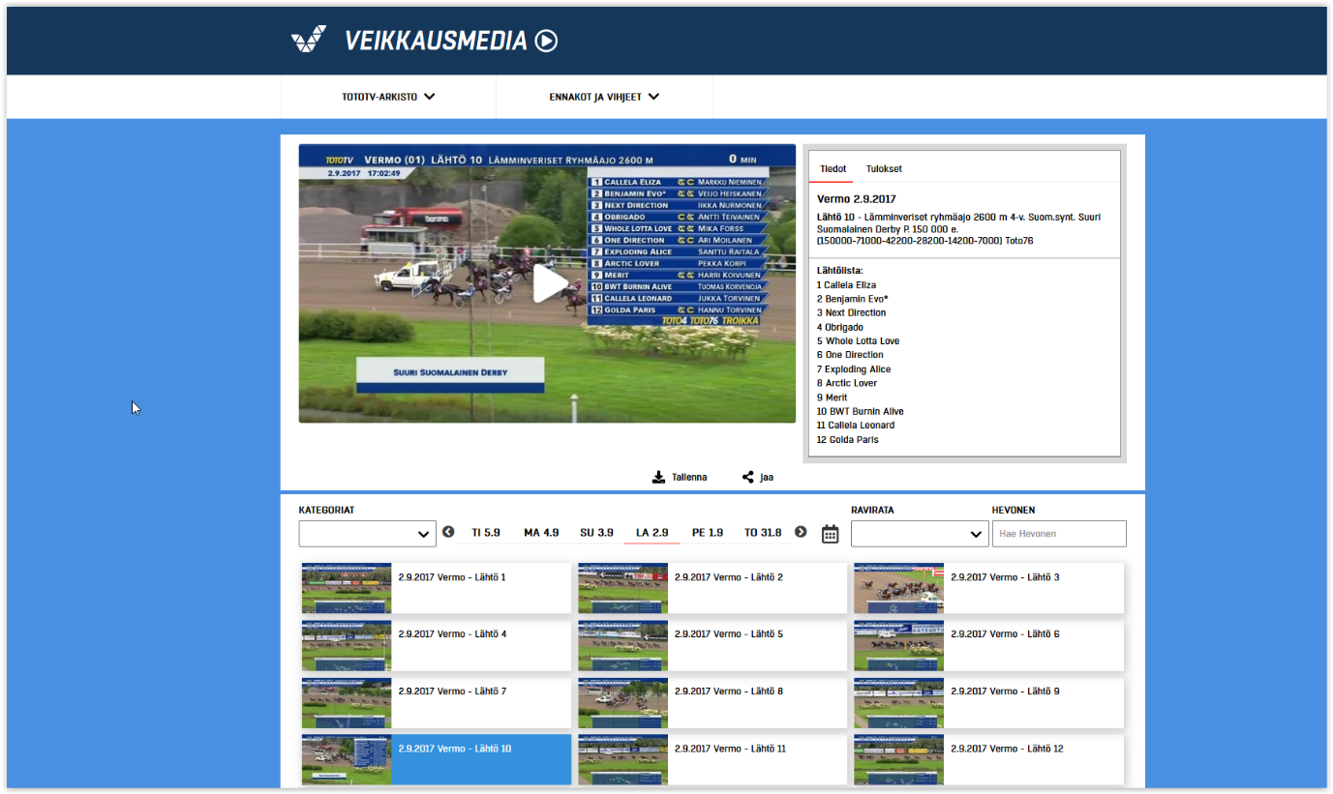Click the Veikkaus logo icon

point(309,40)
